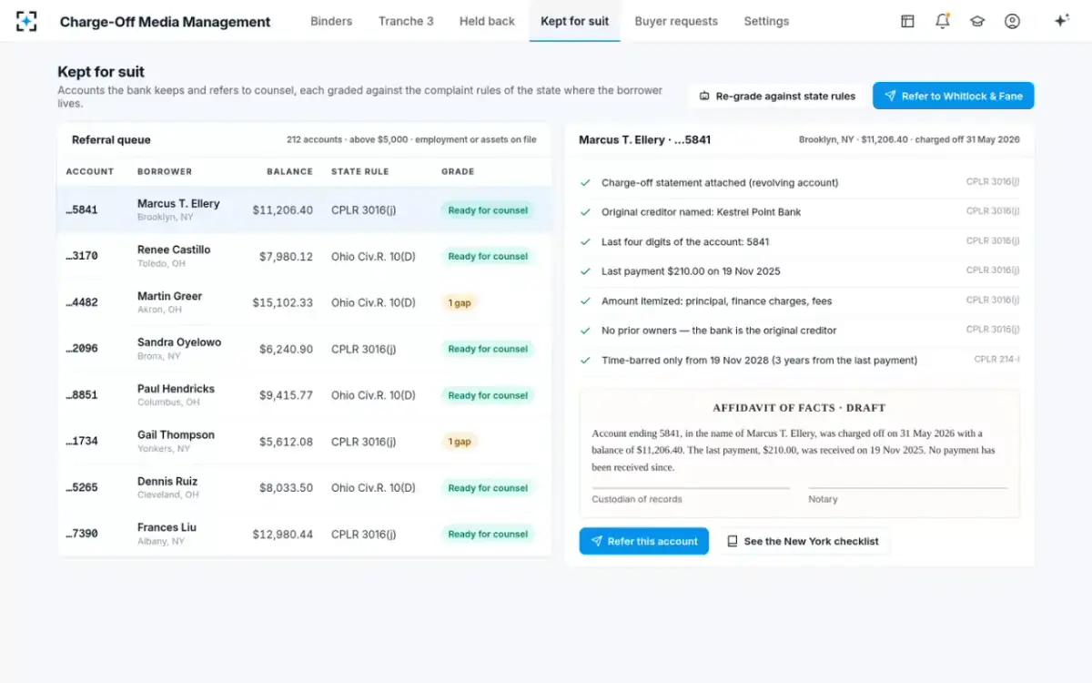Click checkmark beside Charge-off statement attached
Screen dimensions: 1092x683
[x=585, y=182]
